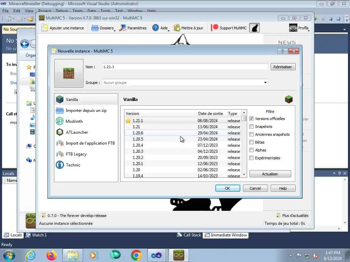Open Paramètres settings in MultiMC

click(x=133, y=28)
